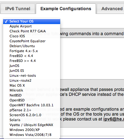Choose Debian/Ubuntu from the list
Image resolution: width=124 pixels, height=139 pixels.
[31, 46]
